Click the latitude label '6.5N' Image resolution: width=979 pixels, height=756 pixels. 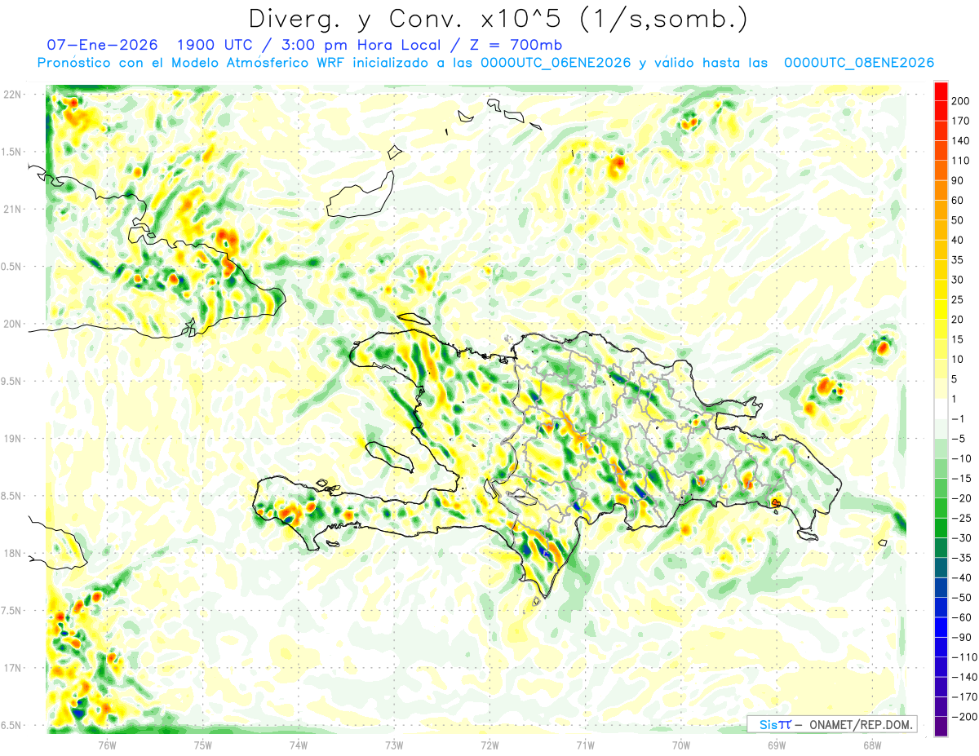click(12, 726)
